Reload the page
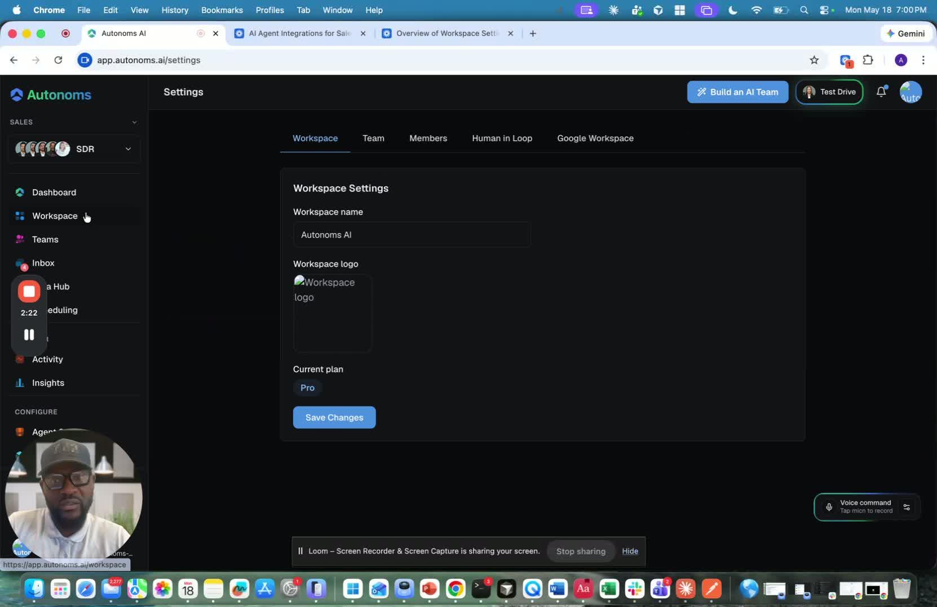 [58, 60]
